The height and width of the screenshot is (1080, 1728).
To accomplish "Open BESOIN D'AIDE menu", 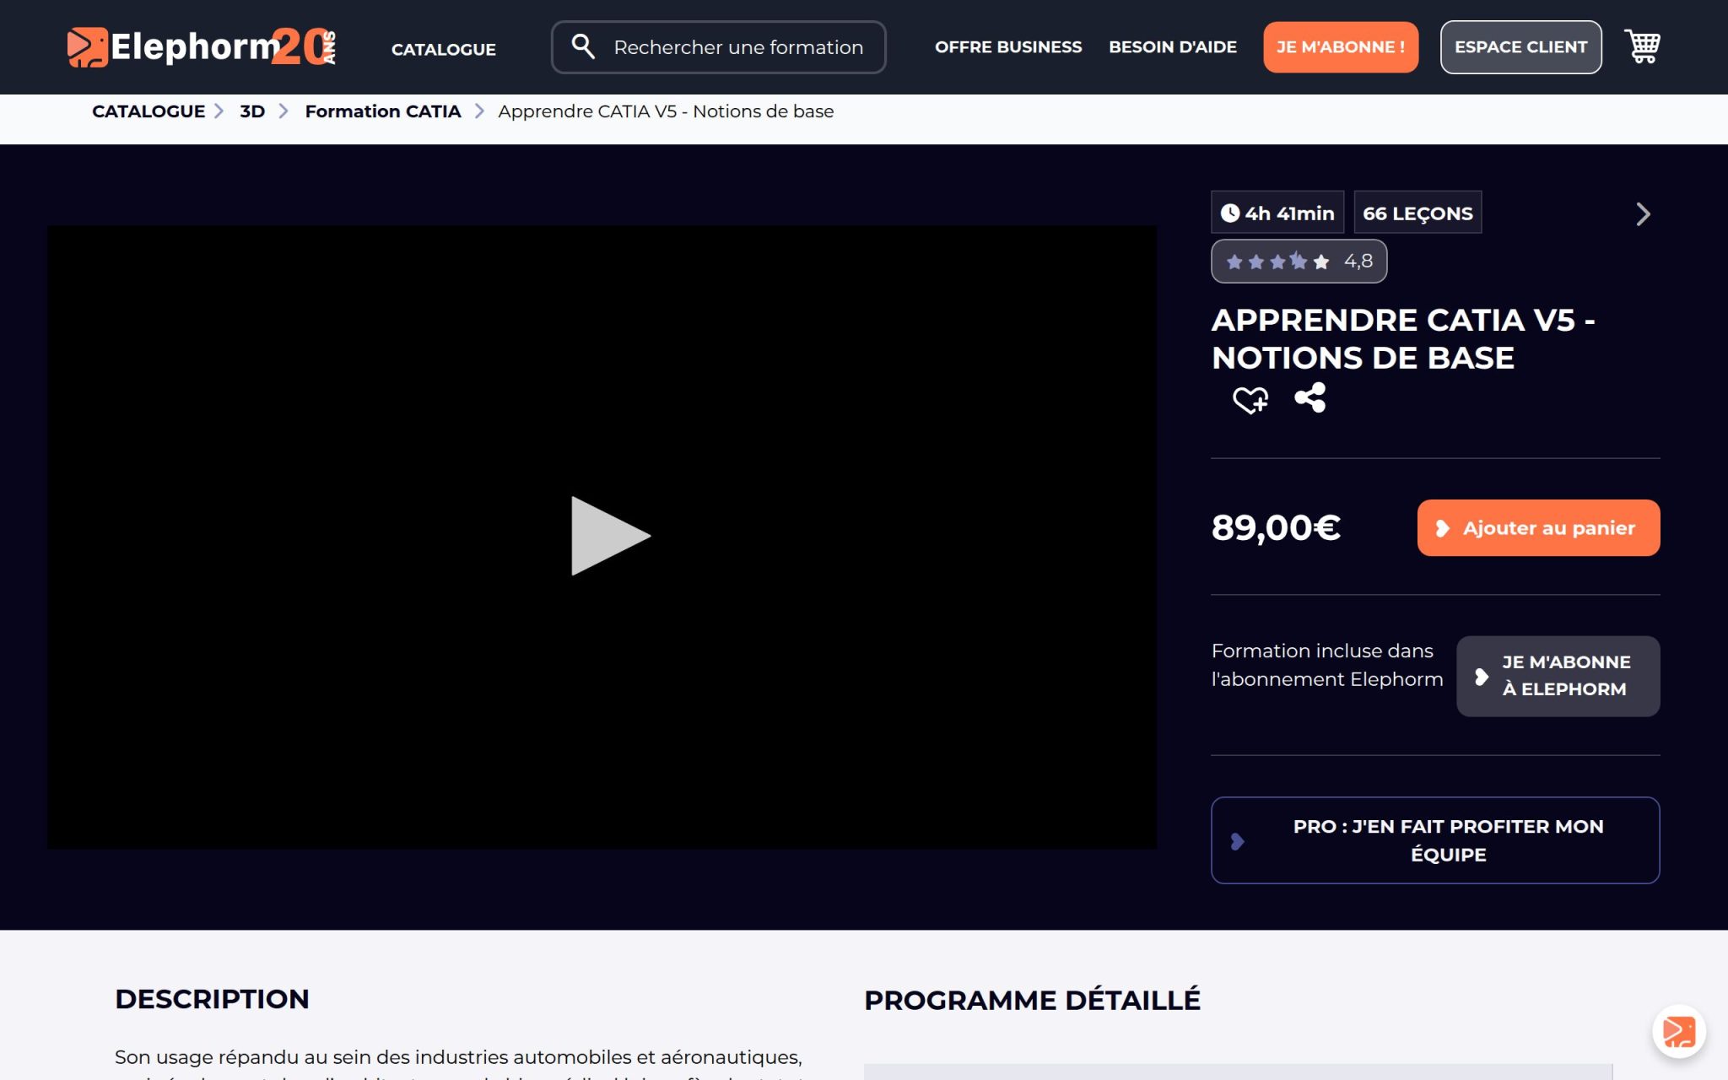I will pyautogui.click(x=1173, y=47).
